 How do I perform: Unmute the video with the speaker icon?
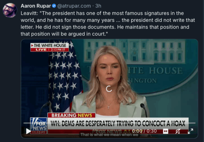point(178,131)
